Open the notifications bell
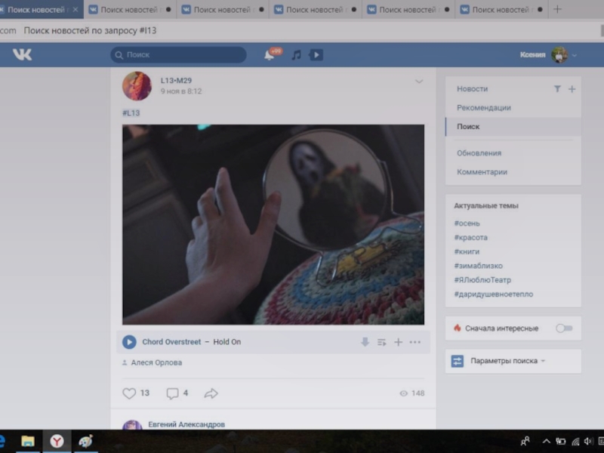The width and height of the screenshot is (604, 453). pyautogui.click(x=270, y=55)
